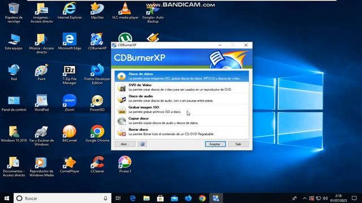Click CDBurnerXP taskbar button
This screenshot has height=203, width=362.
[216, 198]
